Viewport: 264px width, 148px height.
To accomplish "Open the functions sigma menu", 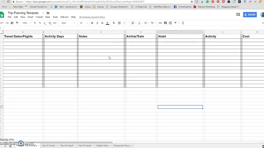I will pyautogui.click(x=183, y=23).
